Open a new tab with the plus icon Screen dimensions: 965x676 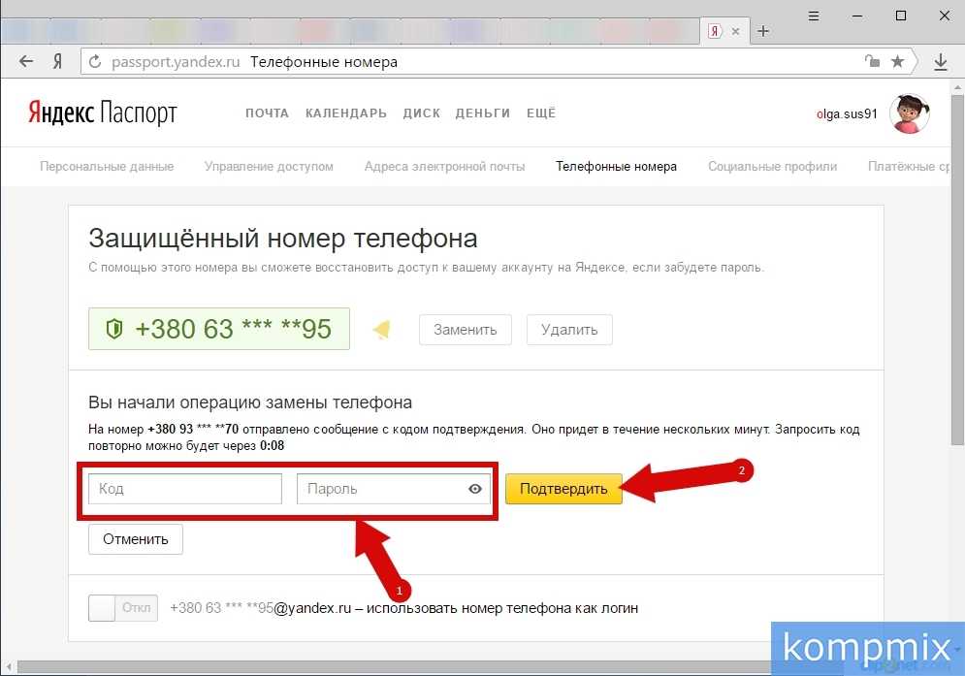coord(763,30)
